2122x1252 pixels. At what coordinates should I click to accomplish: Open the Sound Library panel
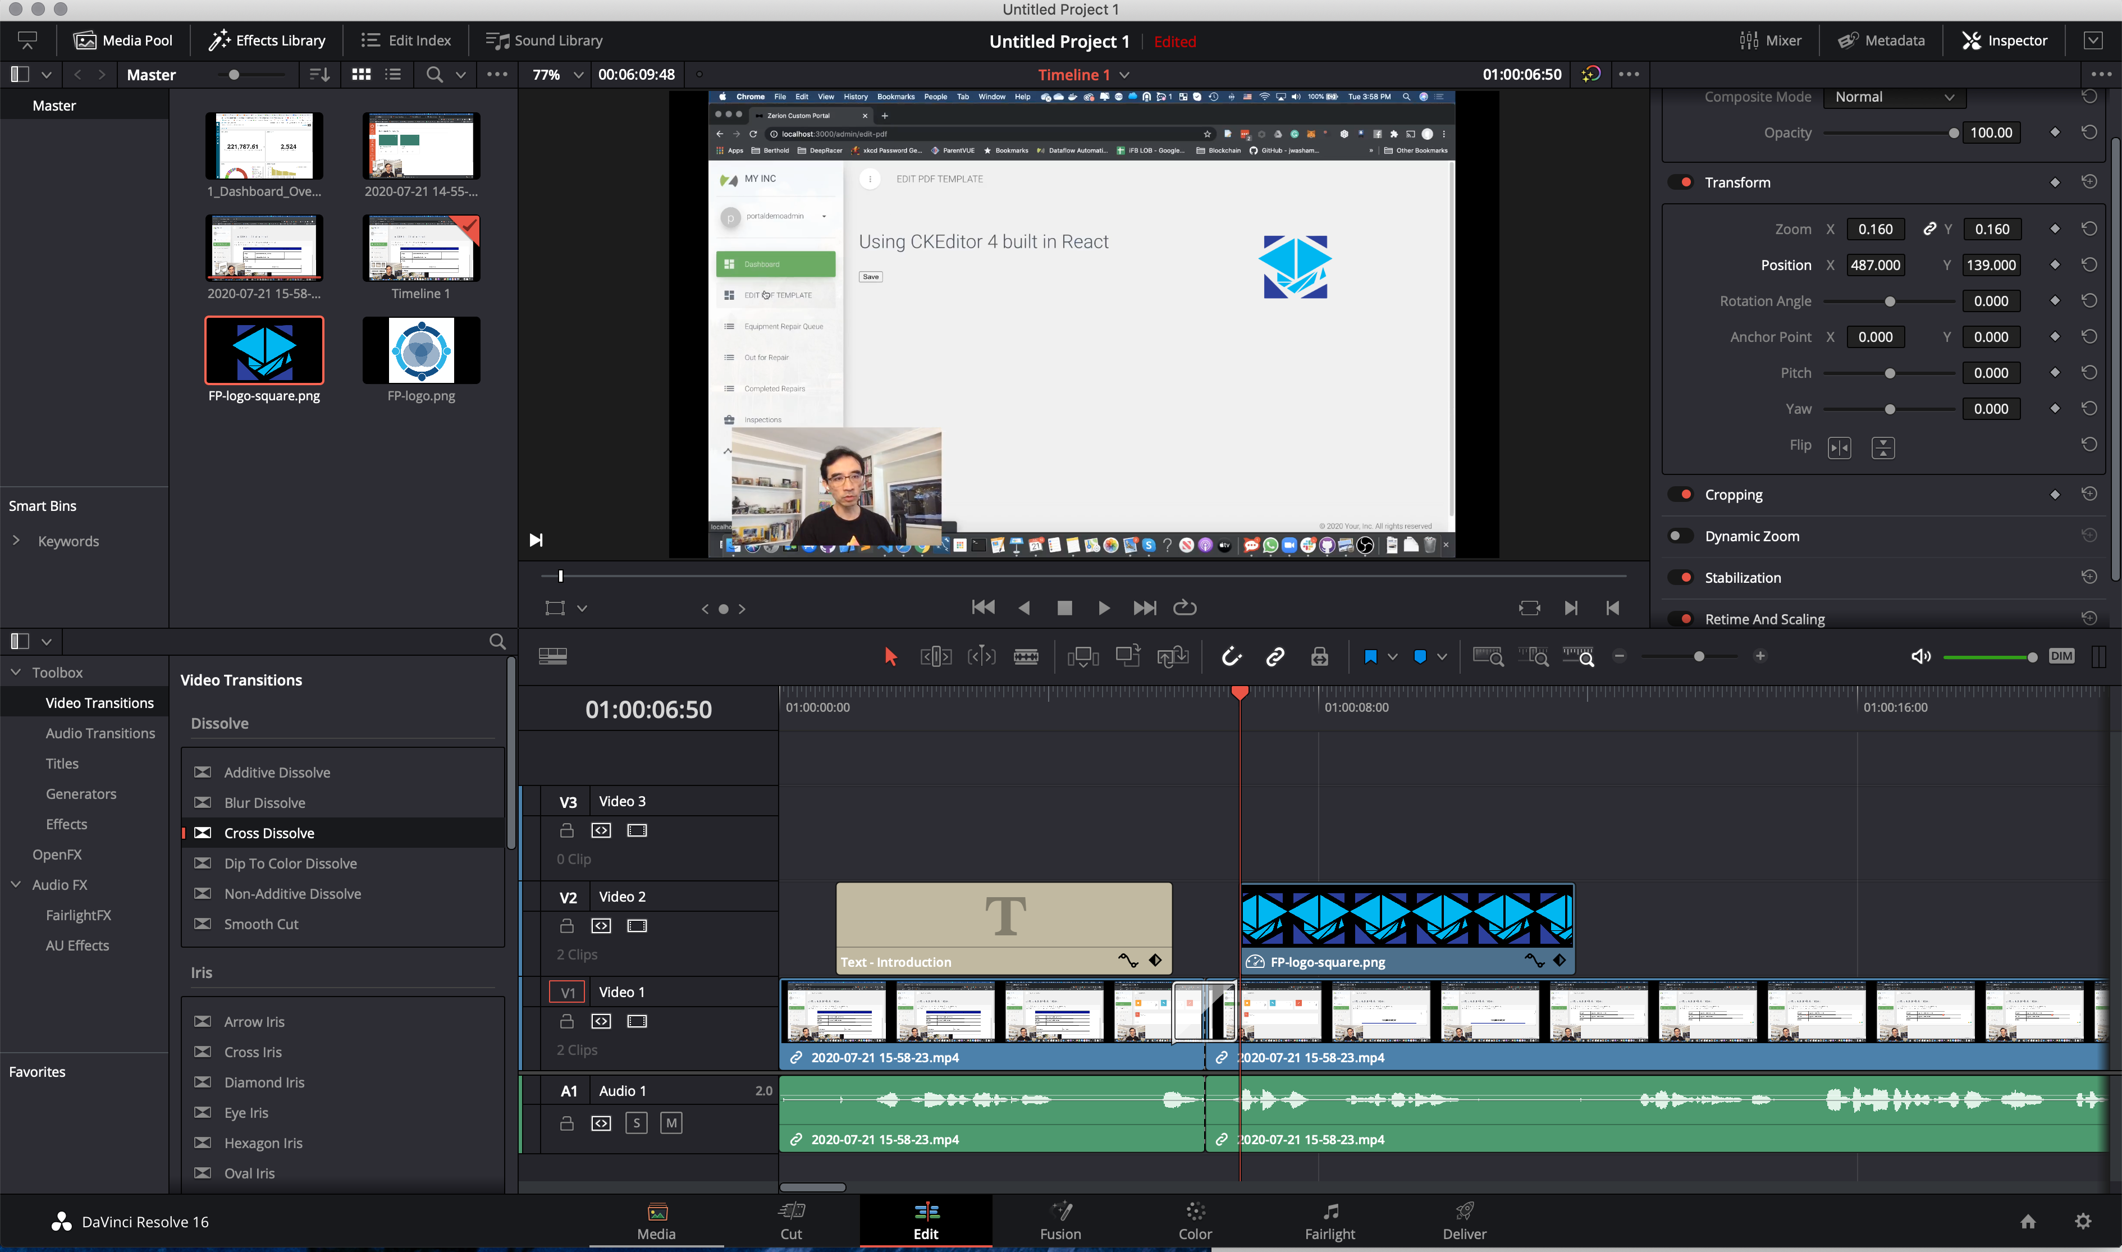tap(544, 40)
